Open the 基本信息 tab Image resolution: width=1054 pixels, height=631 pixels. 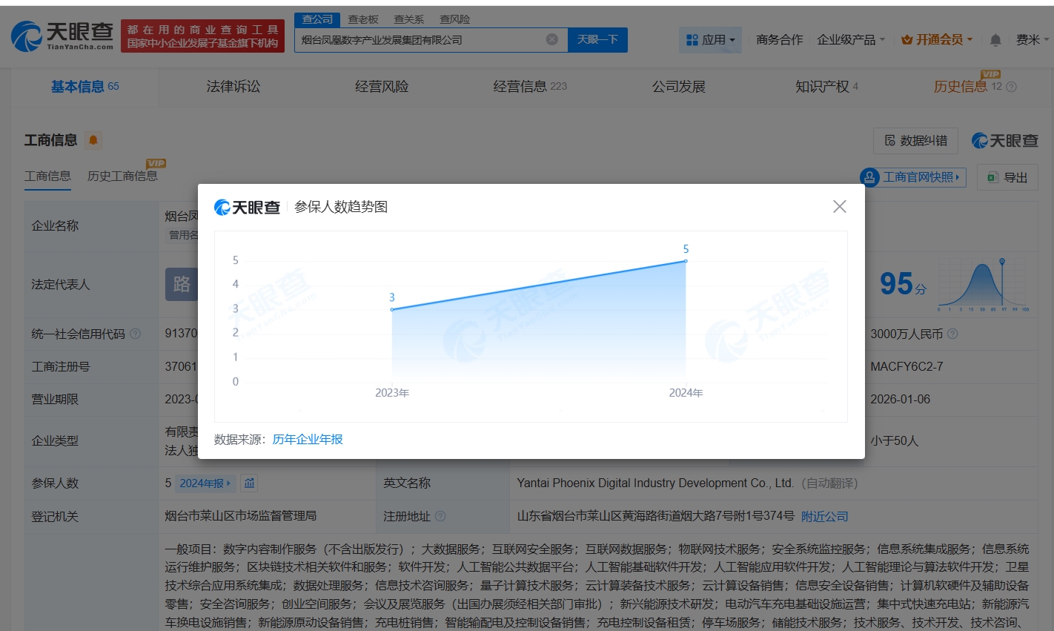coord(84,87)
